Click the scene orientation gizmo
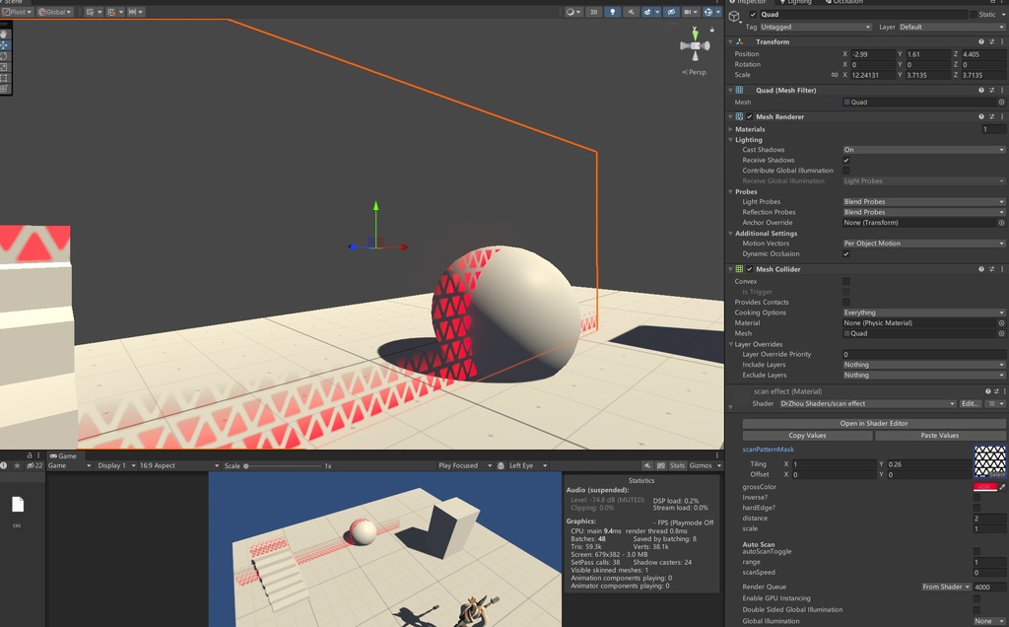The width and height of the screenshot is (1009, 627). pyautogui.click(x=695, y=45)
